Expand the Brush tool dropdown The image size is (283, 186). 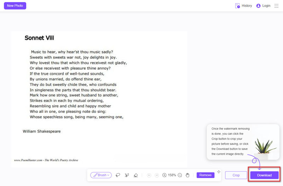click(101, 175)
